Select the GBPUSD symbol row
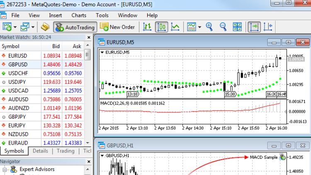Image resolution: width=311 pixels, height=175 pixels. pyautogui.click(x=42, y=64)
